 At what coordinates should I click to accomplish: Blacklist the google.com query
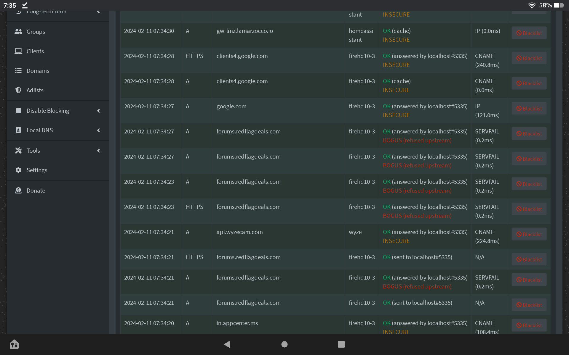pos(529,108)
